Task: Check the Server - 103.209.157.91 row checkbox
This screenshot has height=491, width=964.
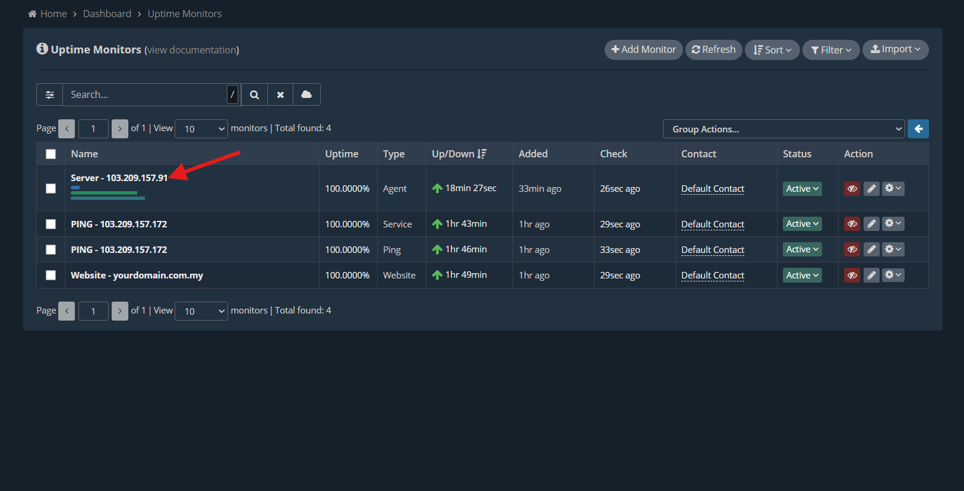Action: coord(51,188)
